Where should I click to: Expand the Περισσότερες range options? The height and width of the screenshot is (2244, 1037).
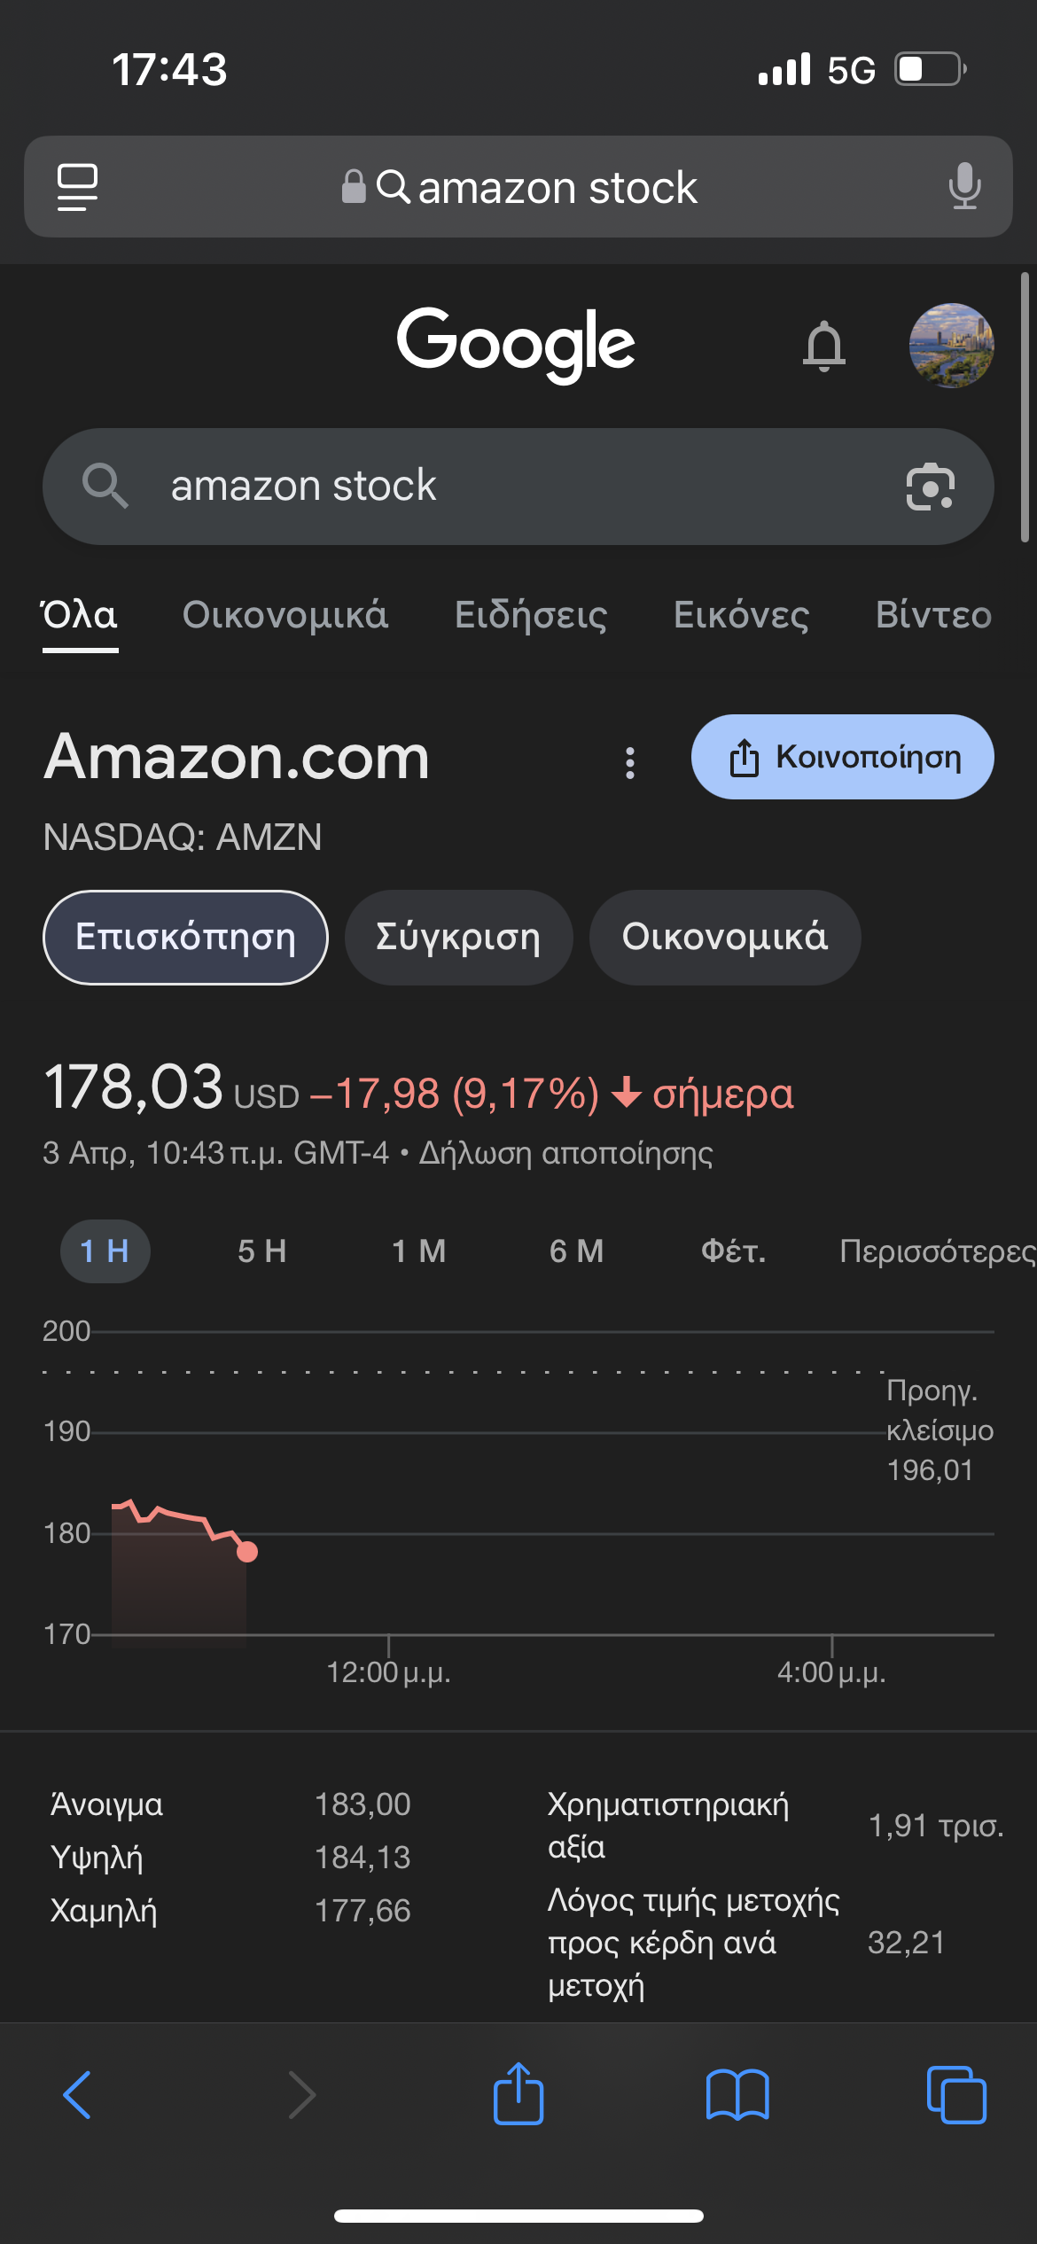click(937, 1251)
